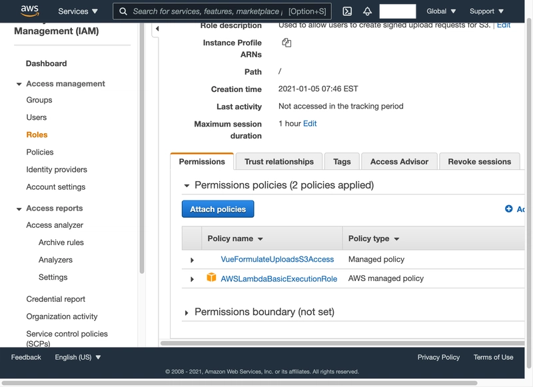The image size is (533, 387).
Task: Click the creation time value 2021-01-05 07:46 EST
Action: click(318, 89)
